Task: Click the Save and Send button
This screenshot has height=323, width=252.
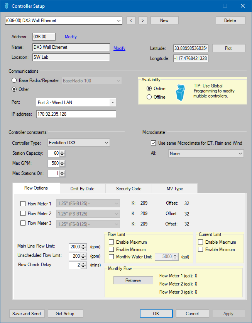Action: (x=27, y=314)
